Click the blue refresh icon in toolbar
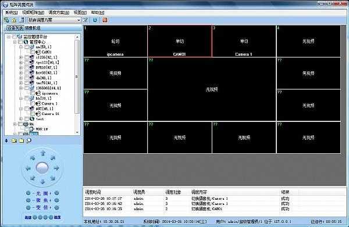 pos(95,20)
